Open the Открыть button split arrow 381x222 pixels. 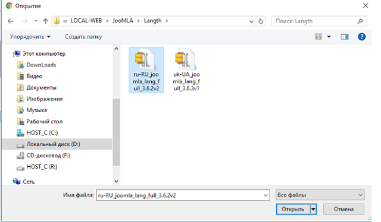(314, 209)
